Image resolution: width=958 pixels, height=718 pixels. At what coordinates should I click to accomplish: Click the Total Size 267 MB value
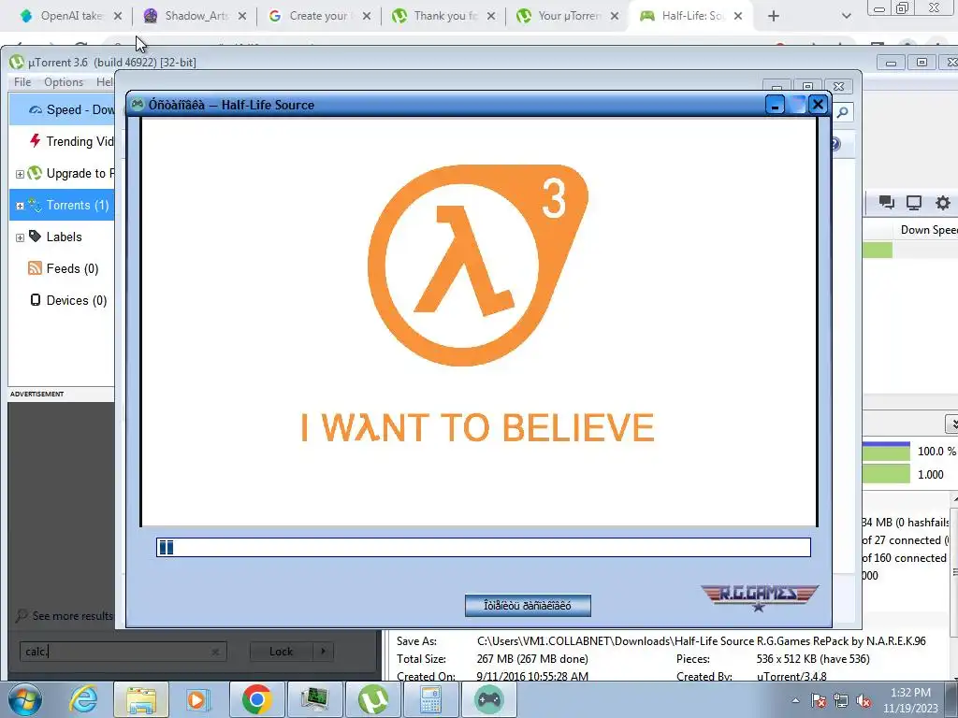pyautogui.click(x=532, y=659)
